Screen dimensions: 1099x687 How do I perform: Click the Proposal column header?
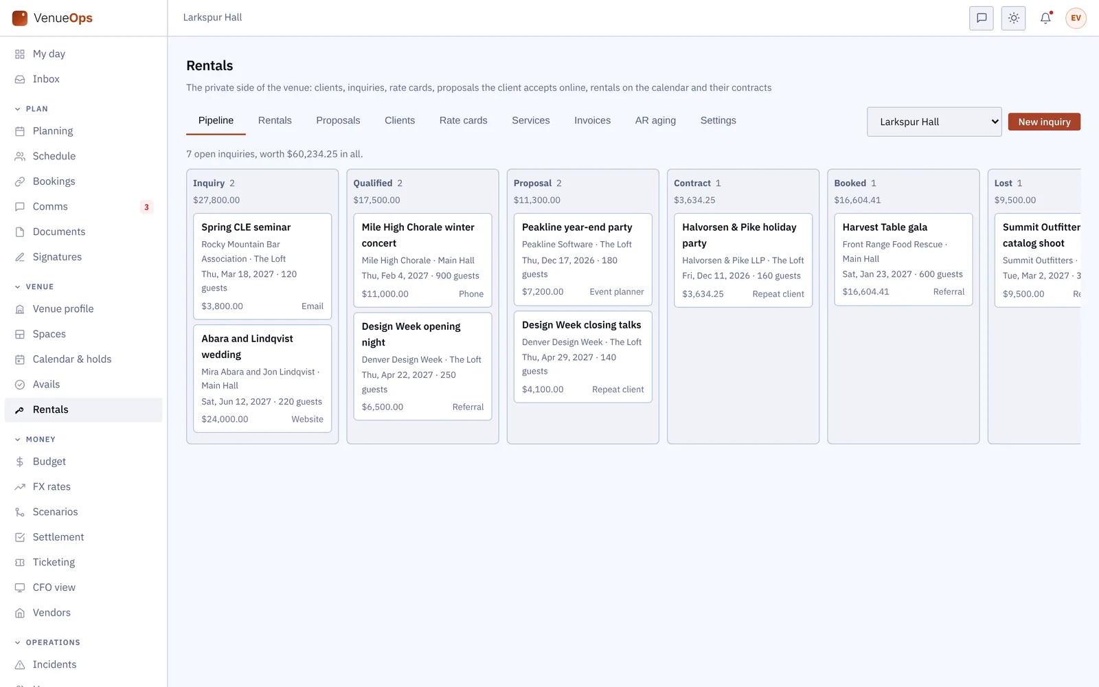point(538,183)
